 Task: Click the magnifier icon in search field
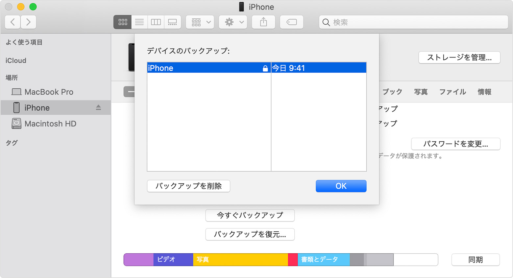(x=326, y=22)
